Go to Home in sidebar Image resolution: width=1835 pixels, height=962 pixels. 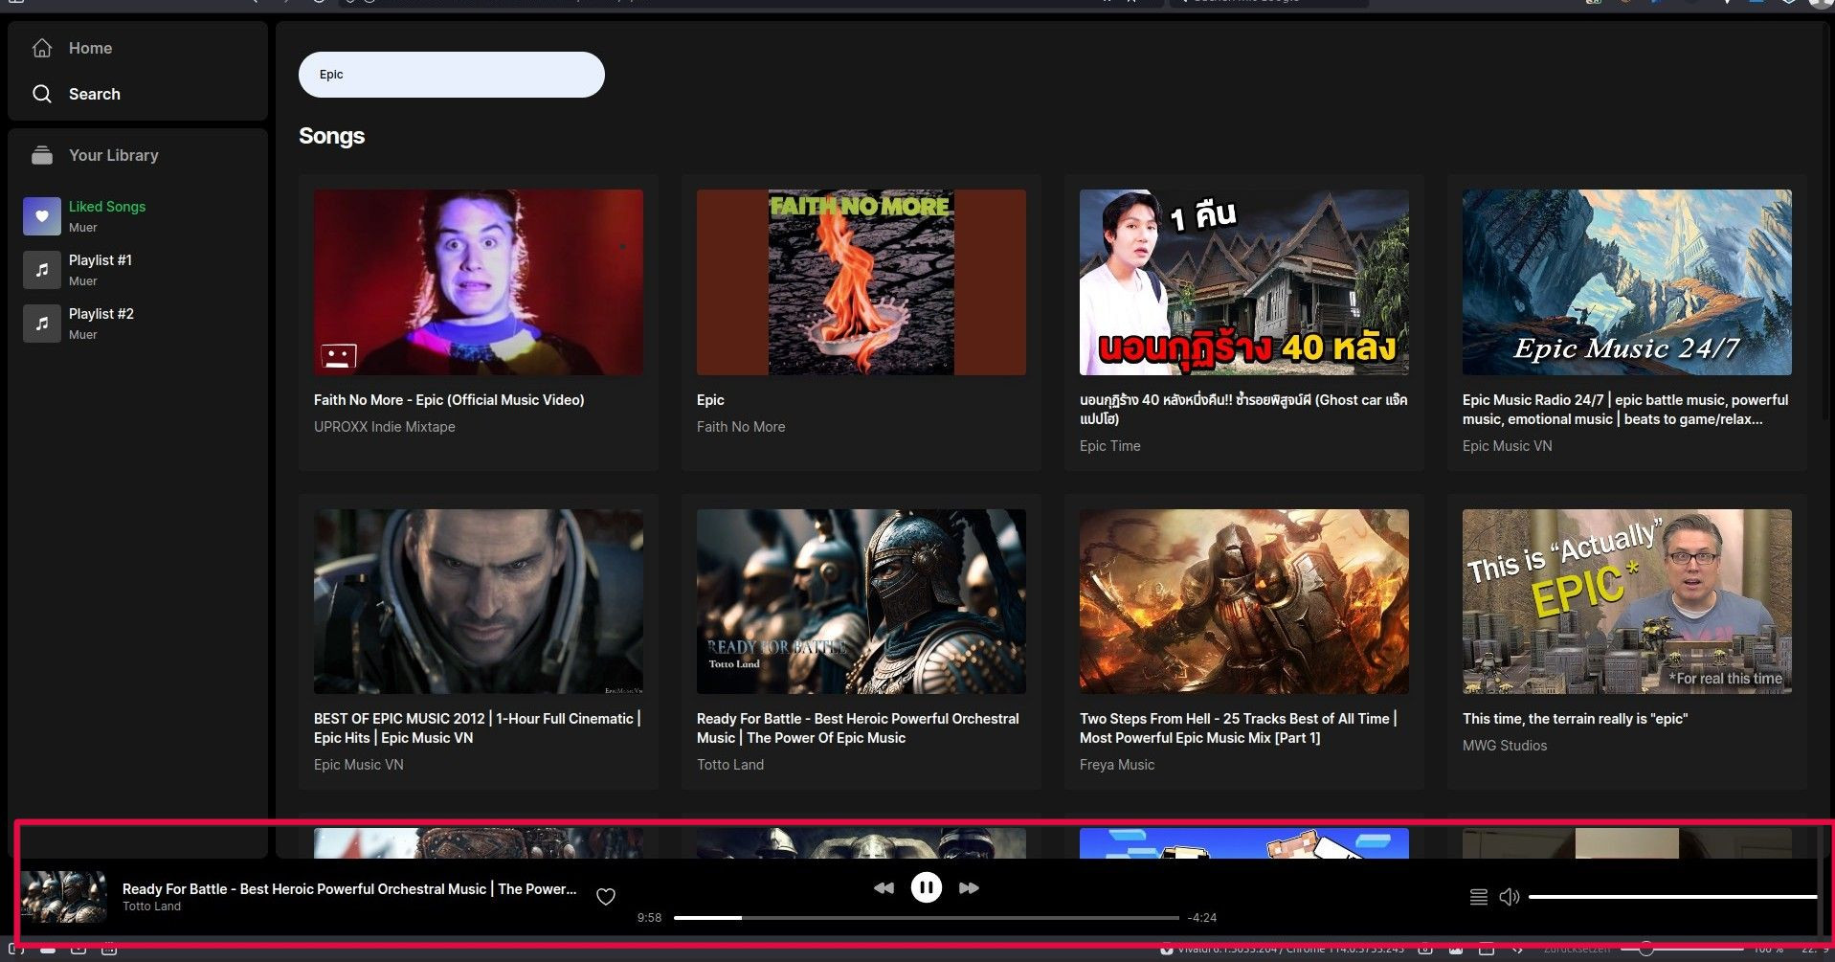click(x=90, y=48)
